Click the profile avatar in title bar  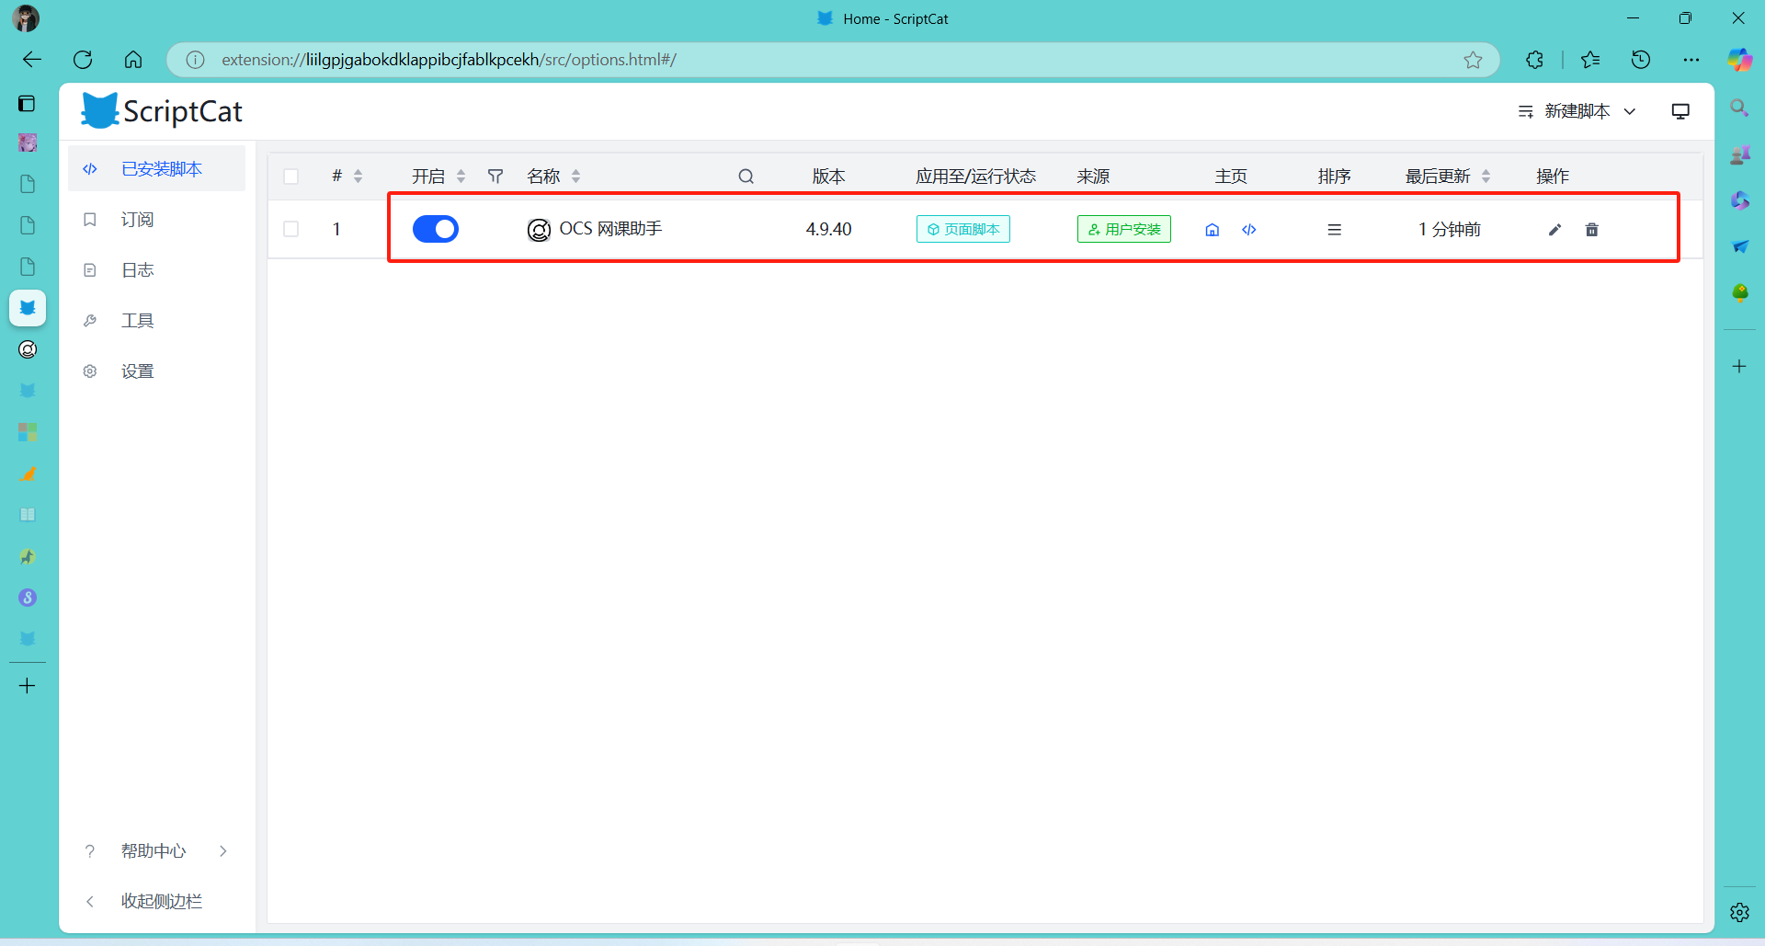click(26, 18)
